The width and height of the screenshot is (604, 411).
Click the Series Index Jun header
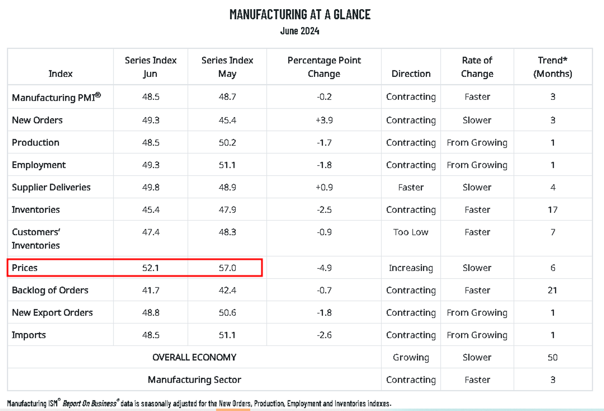(x=151, y=67)
